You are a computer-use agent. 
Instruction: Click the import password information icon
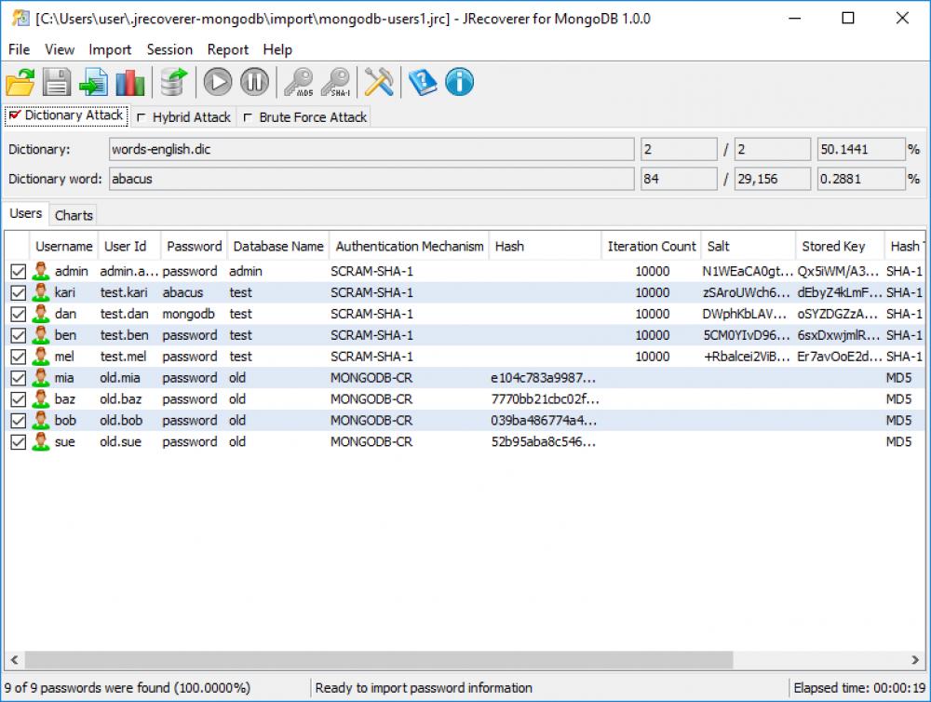[92, 82]
